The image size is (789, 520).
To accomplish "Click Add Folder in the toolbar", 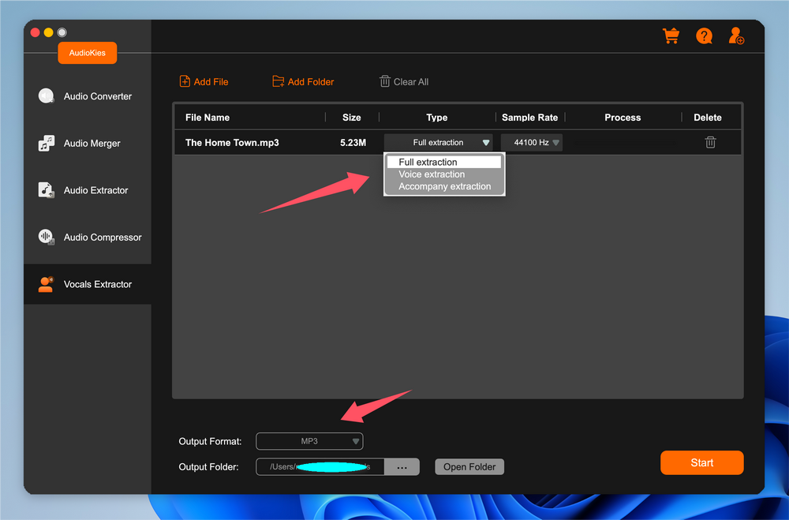I will point(303,82).
